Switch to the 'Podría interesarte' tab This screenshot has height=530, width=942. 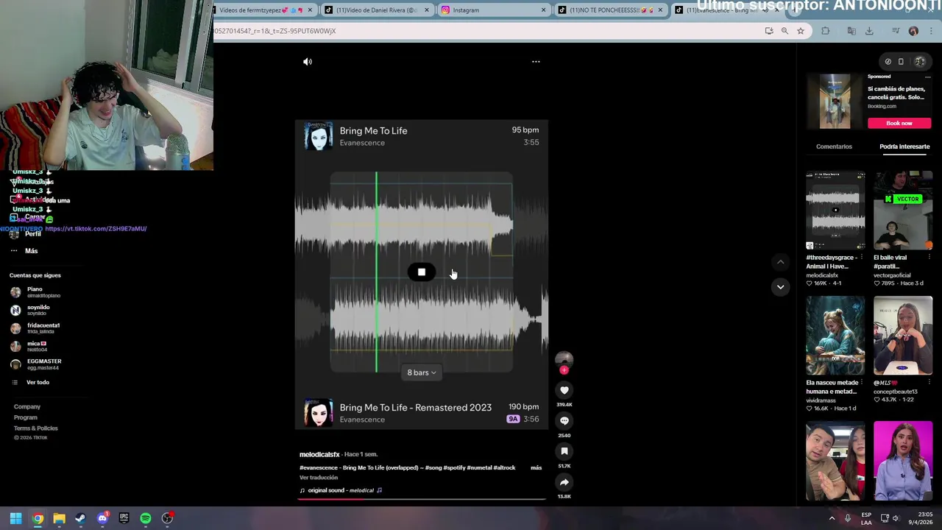click(x=904, y=146)
